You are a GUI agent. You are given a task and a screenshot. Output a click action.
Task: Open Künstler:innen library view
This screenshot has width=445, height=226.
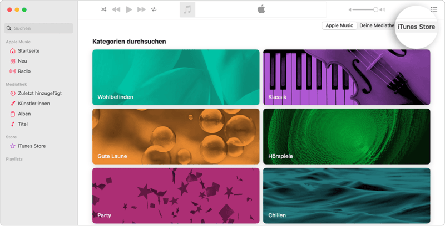point(33,104)
